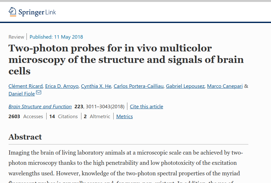Click Cite this article link

(x=147, y=107)
